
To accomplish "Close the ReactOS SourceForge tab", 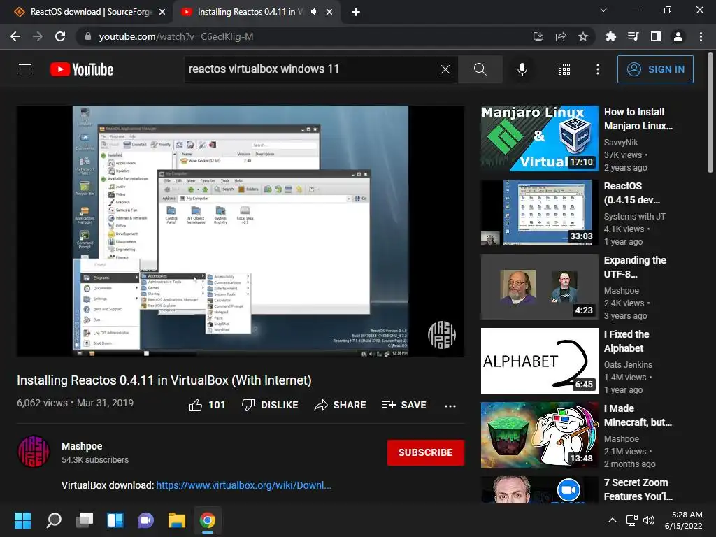I will (x=162, y=13).
